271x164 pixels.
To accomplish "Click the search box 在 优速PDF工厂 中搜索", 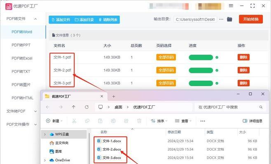I will [230, 107].
